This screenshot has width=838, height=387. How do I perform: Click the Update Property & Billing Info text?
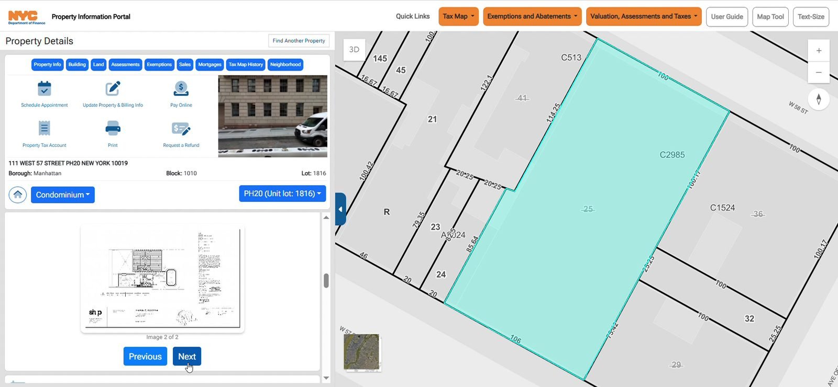tap(113, 105)
